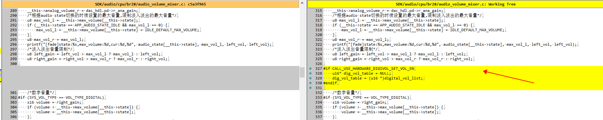Click line number 332 in right pane

(x=318, y=93)
